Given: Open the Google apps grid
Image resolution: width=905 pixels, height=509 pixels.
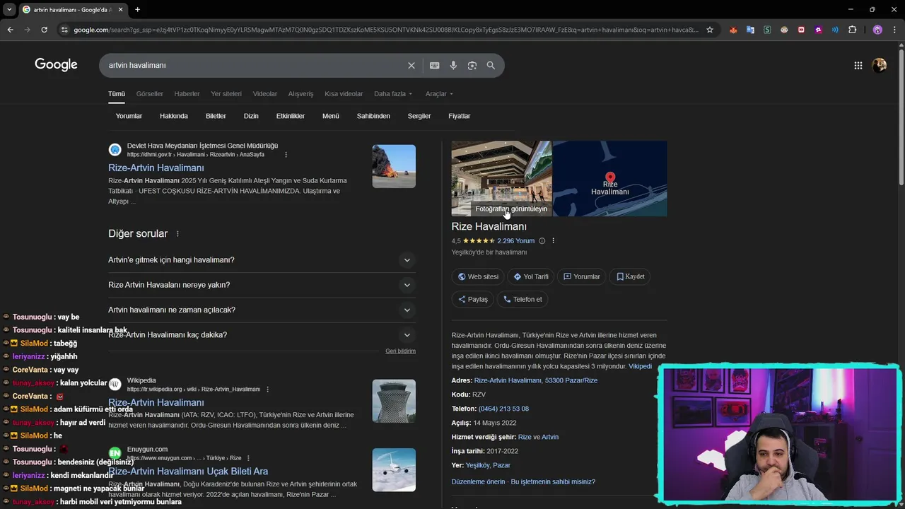Looking at the screenshot, I should (858, 65).
